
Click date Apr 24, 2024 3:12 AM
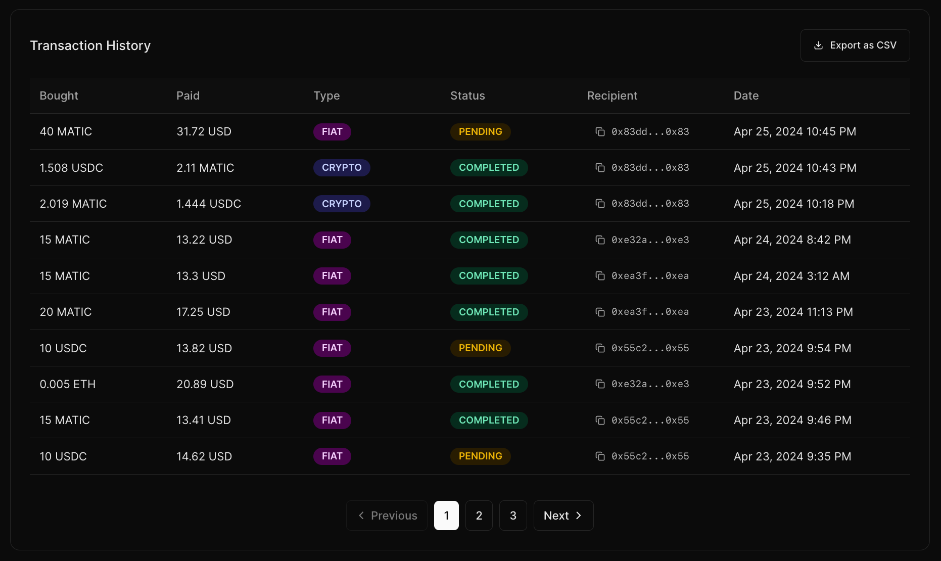pyautogui.click(x=792, y=276)
